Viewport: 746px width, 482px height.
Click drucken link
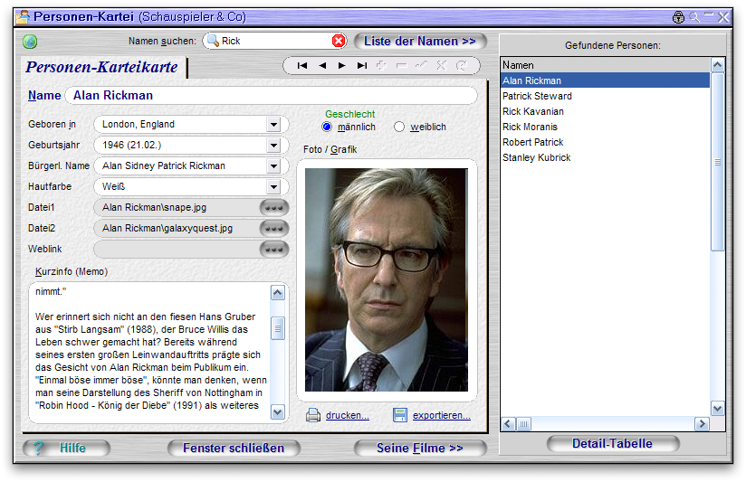click(348, 415)
